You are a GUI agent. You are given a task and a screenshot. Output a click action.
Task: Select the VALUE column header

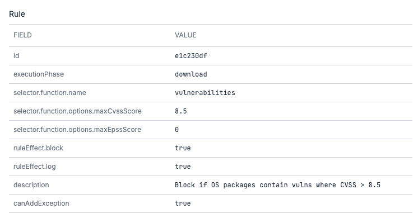click(185, 35)
